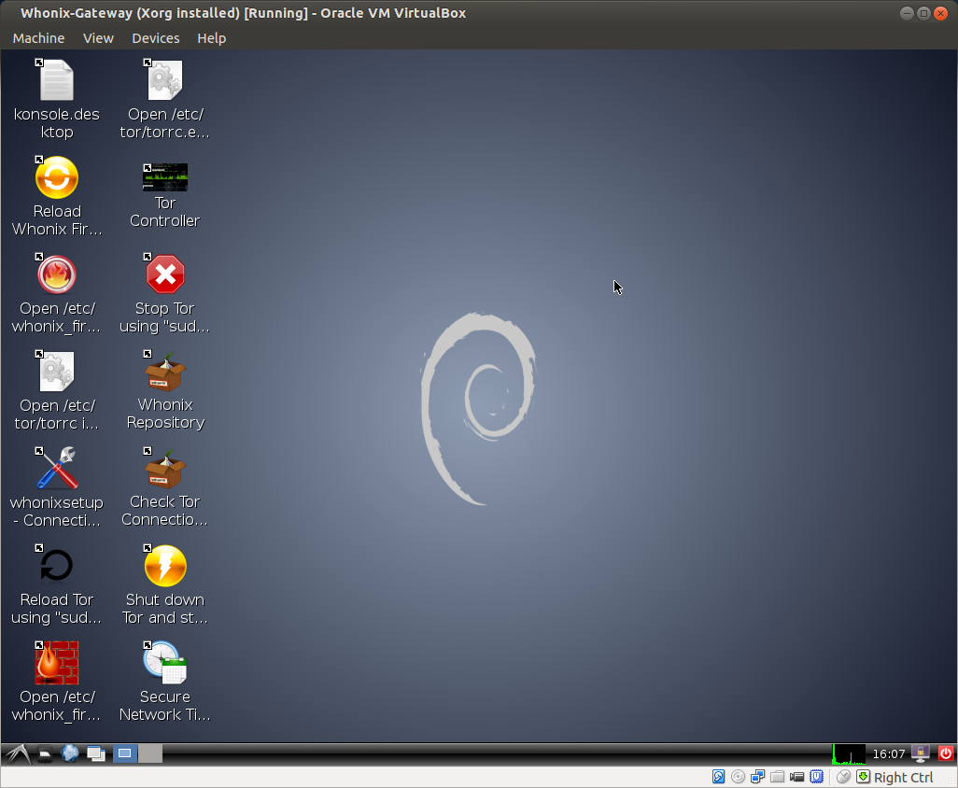Select the konsole.desktop file icon
Screen dimensions: 958x788
tap(57, 81)
